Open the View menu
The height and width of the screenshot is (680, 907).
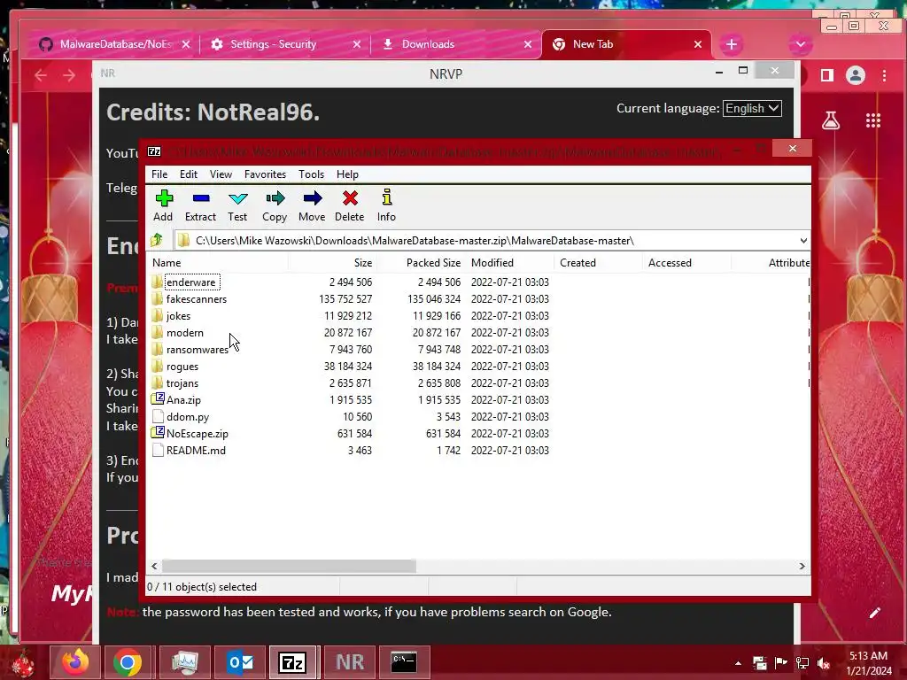point(221,174)
